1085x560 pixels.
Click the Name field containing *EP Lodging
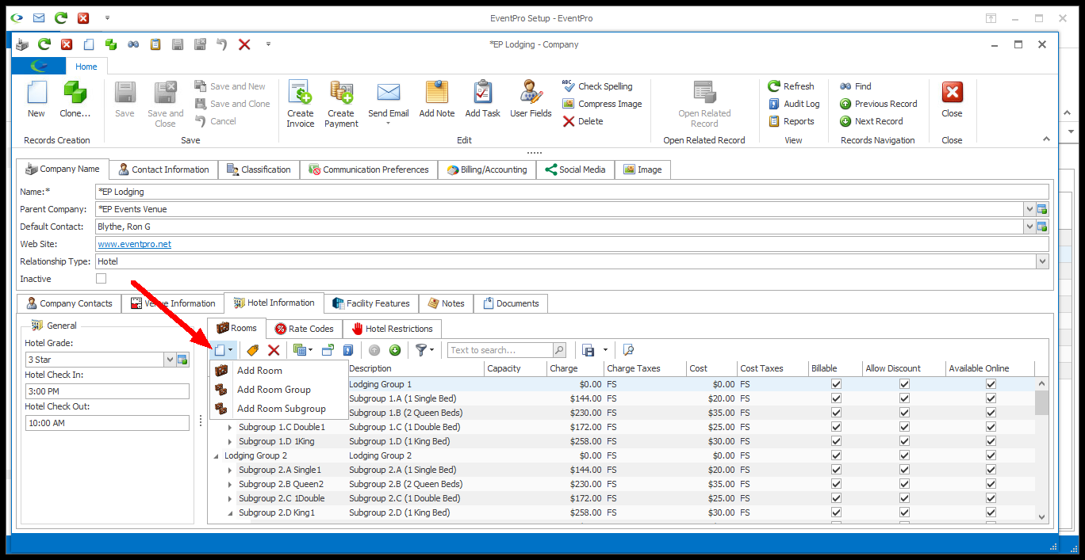click(x=571, y=192)
